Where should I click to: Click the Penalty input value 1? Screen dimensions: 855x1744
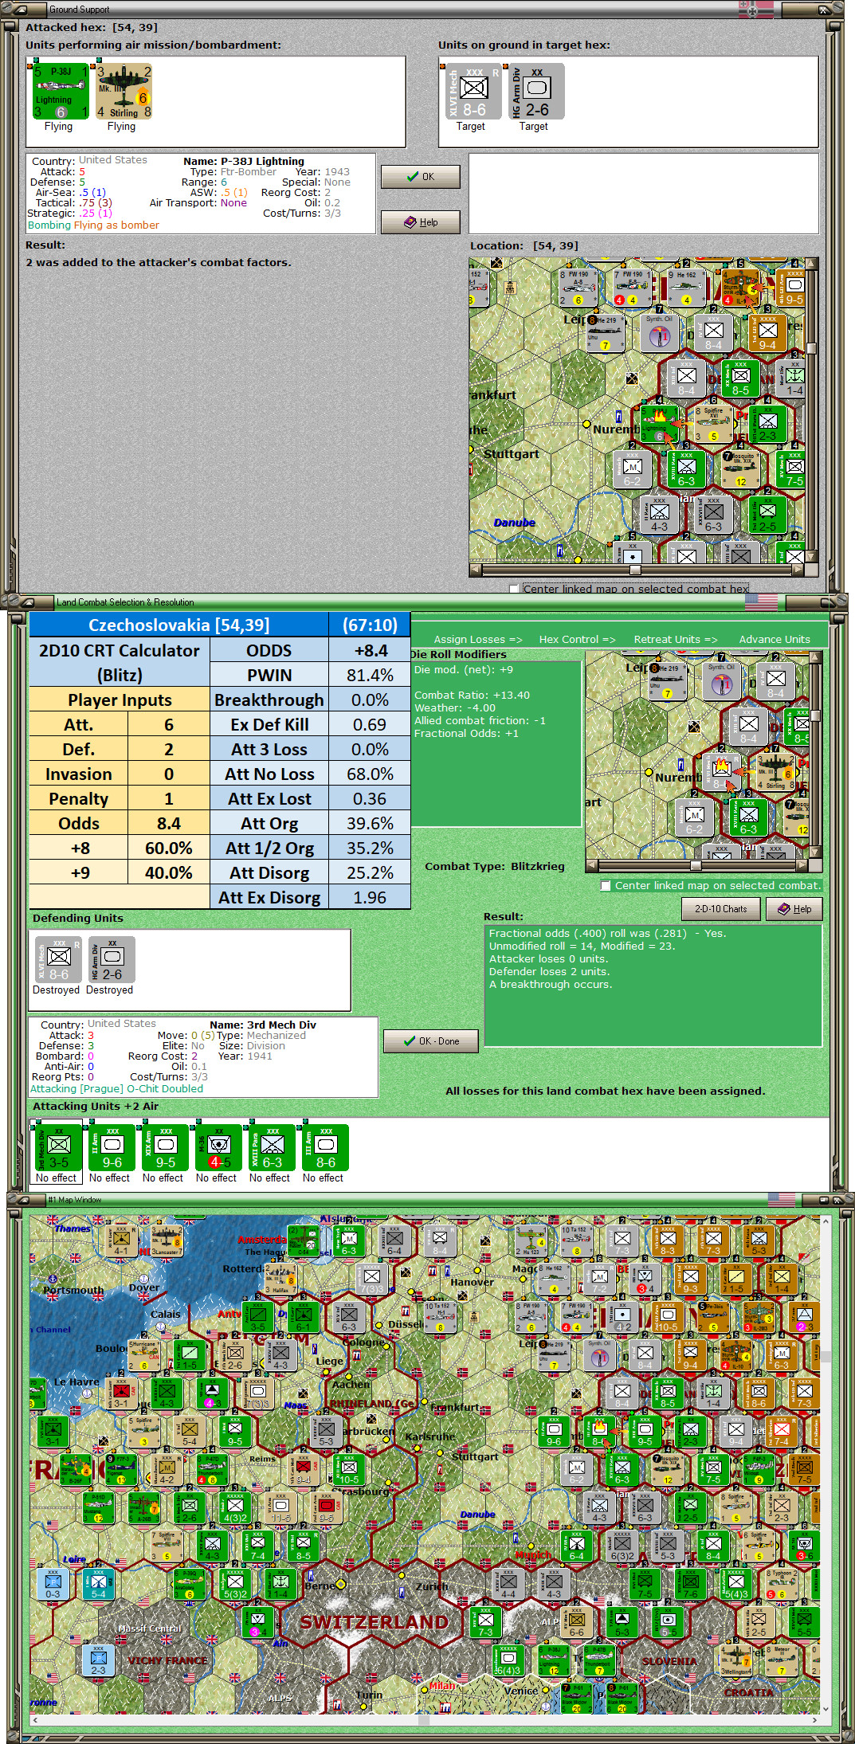tap(168, 798)
